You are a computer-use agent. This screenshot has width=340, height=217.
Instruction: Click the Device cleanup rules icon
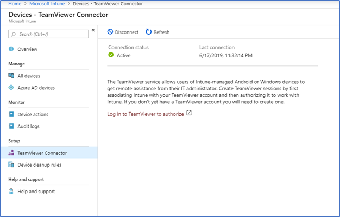point(11,165)
